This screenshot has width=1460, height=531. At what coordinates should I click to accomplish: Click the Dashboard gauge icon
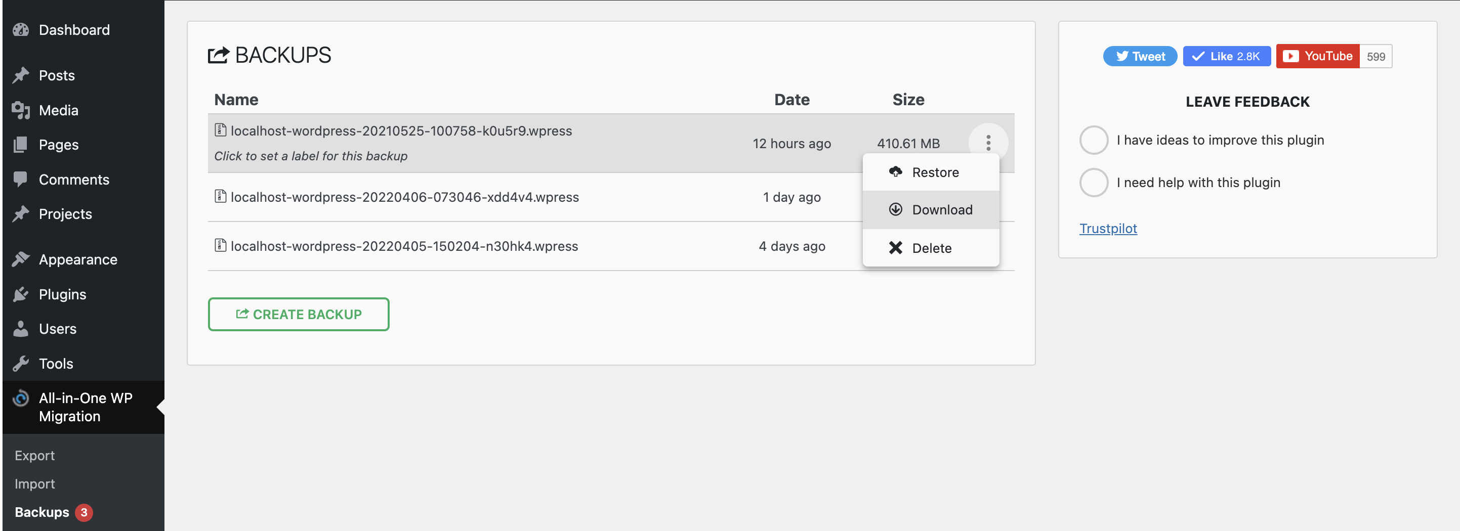tap(21, 30)
